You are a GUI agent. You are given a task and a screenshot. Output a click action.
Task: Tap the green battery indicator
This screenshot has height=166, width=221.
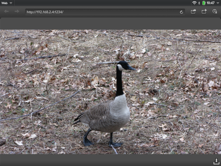click(204, 3)
